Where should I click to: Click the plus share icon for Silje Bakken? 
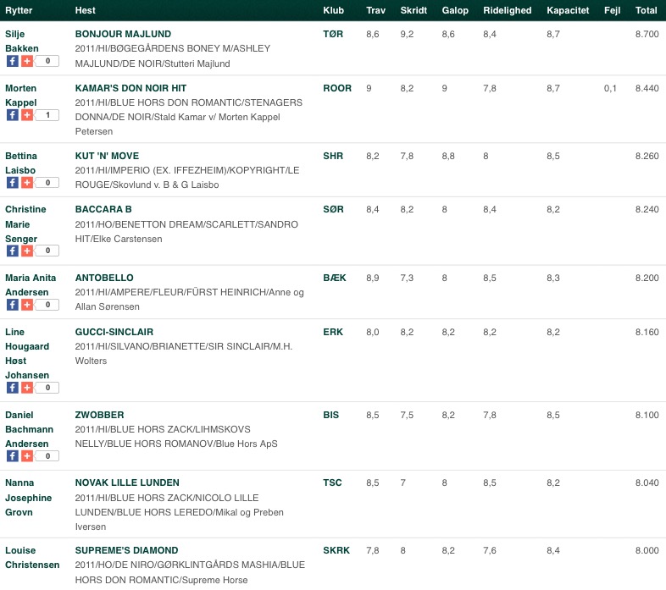(x=27, y=61)
